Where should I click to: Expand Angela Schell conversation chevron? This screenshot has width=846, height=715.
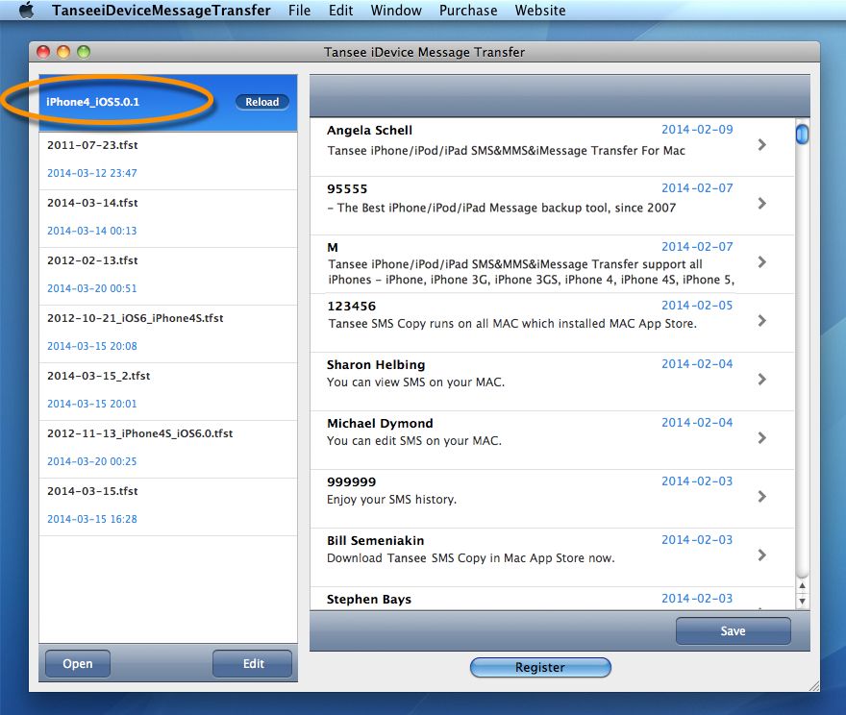point(761,144)
